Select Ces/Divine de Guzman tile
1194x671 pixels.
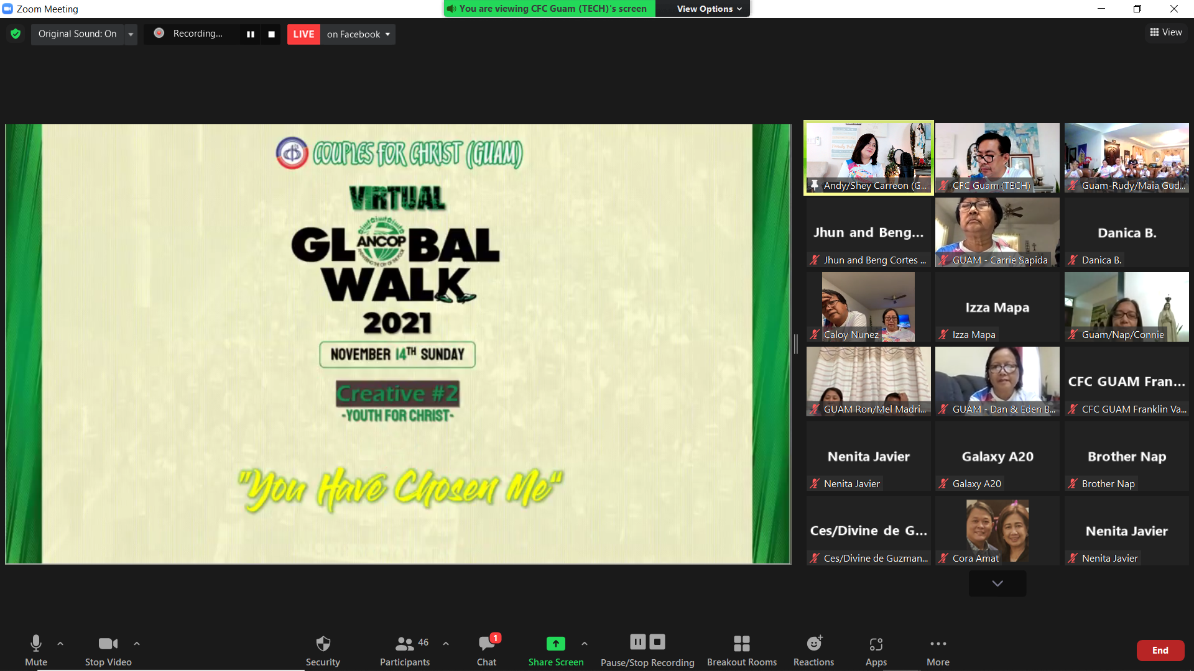[869, 531]
